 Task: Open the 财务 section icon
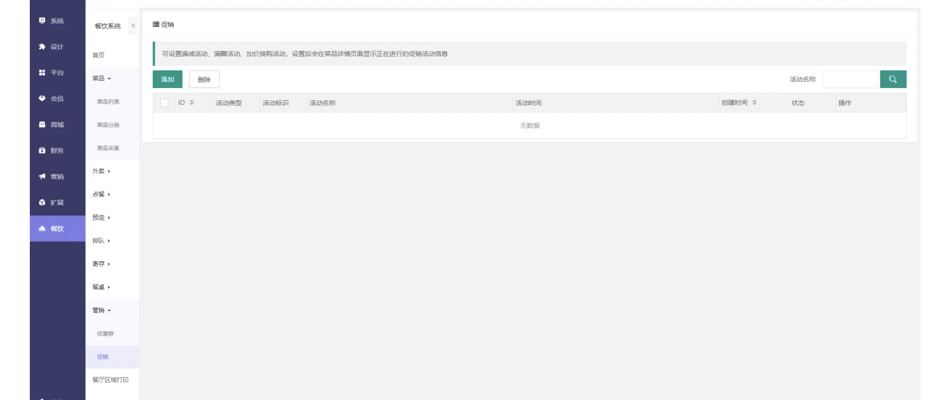pyautogui.click(x=42, y=150)
